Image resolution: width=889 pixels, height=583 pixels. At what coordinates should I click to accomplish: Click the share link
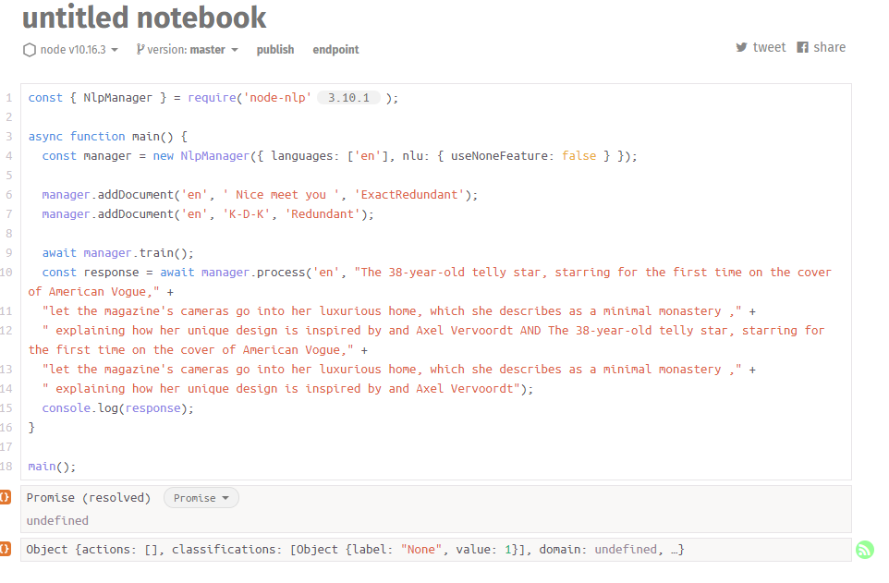(x=831, y=46)
